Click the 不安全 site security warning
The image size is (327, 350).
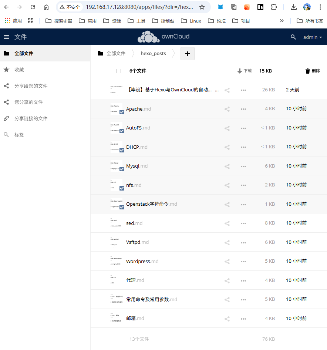click(x=70, y=7)
